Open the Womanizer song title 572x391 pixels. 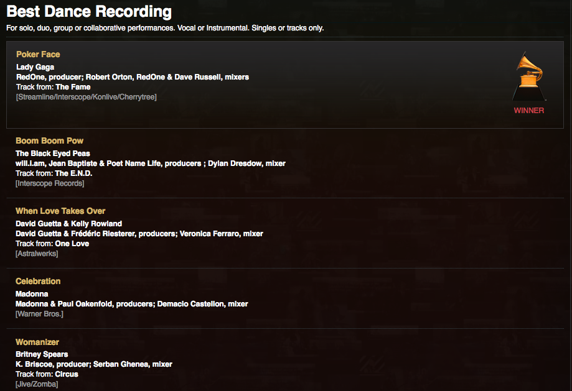37,342
